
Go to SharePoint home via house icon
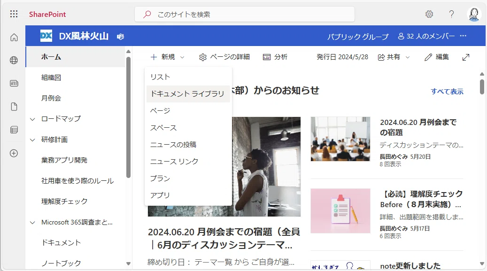coord(14,37)
